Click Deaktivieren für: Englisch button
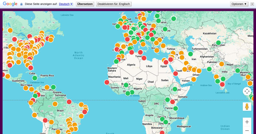 (114, 4)
